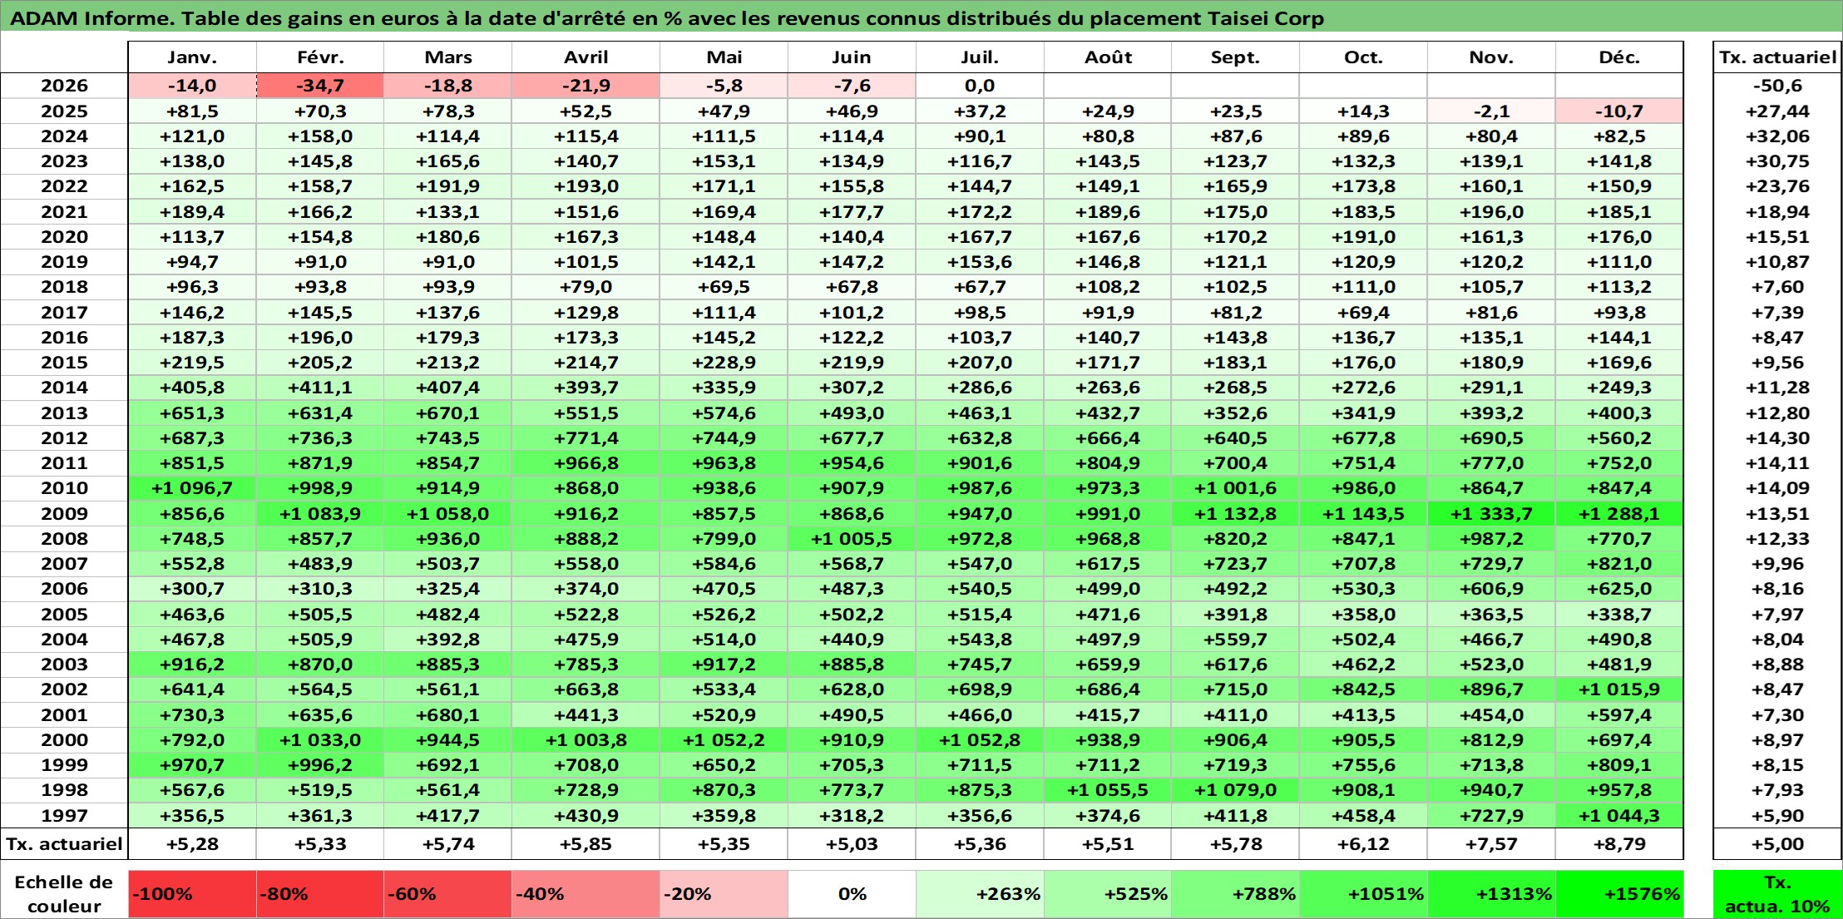Click the 'Juil.' column header
Image resolution: width=1843 pixels, height=919 pixels.
click(x=980, y=57)
